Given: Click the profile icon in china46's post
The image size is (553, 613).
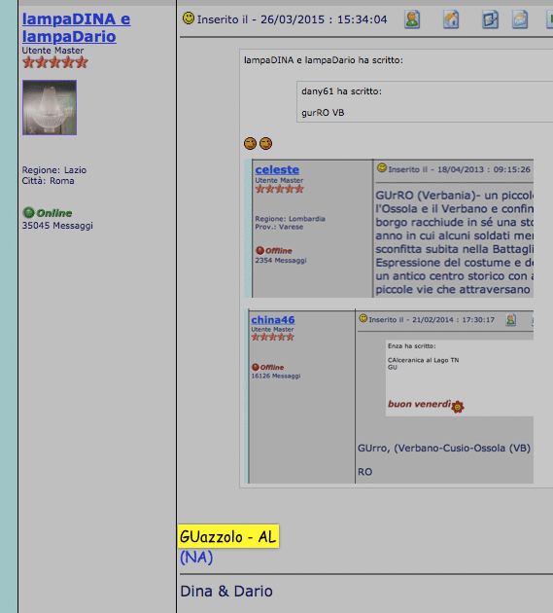Looking at the screenshot, I should (510, 320).
